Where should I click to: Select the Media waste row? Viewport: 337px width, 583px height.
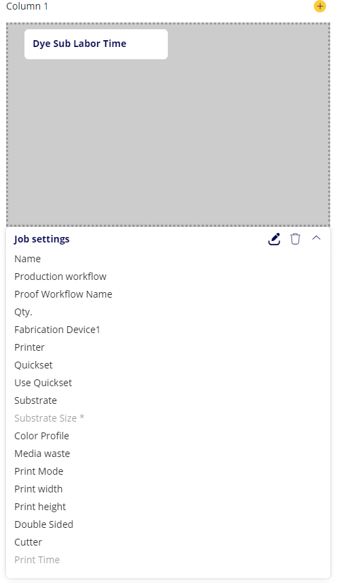[x=42, y=454]
